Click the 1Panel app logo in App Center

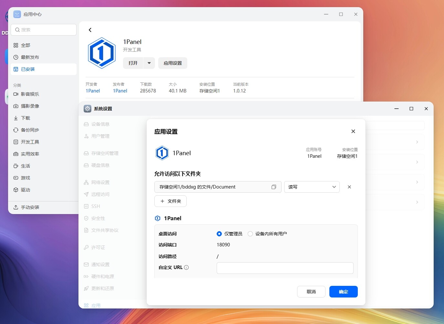[102, 53]
